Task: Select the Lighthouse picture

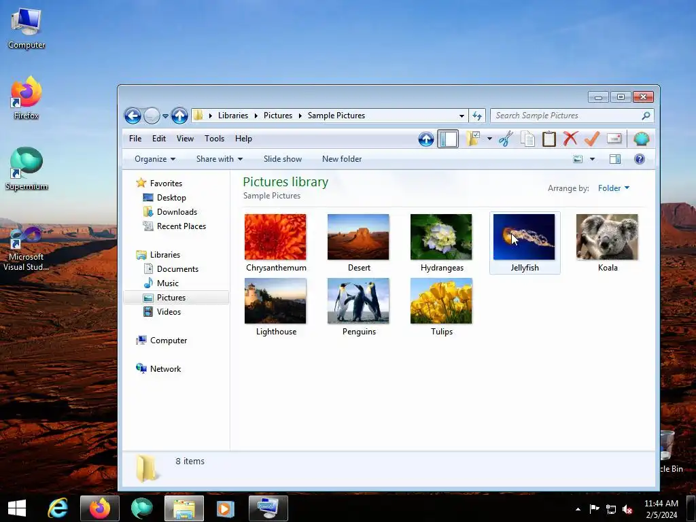Action: click(275, 301)
